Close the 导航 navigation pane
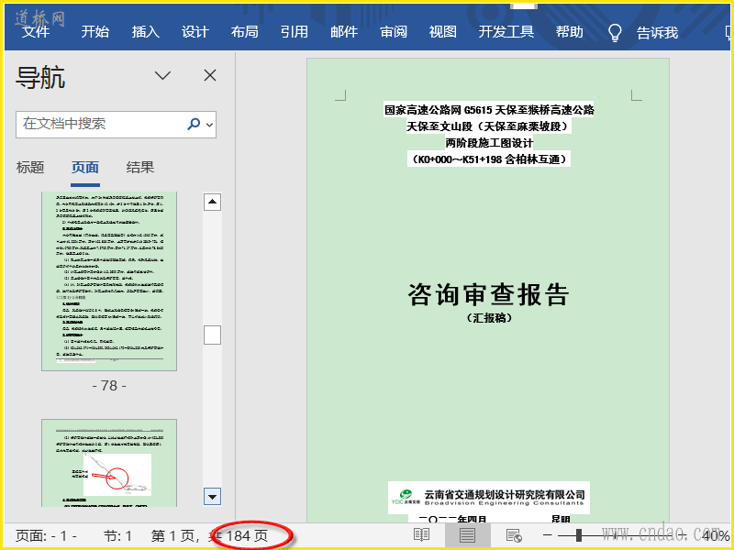The image size is (734, 550). (x=210, y=75)
